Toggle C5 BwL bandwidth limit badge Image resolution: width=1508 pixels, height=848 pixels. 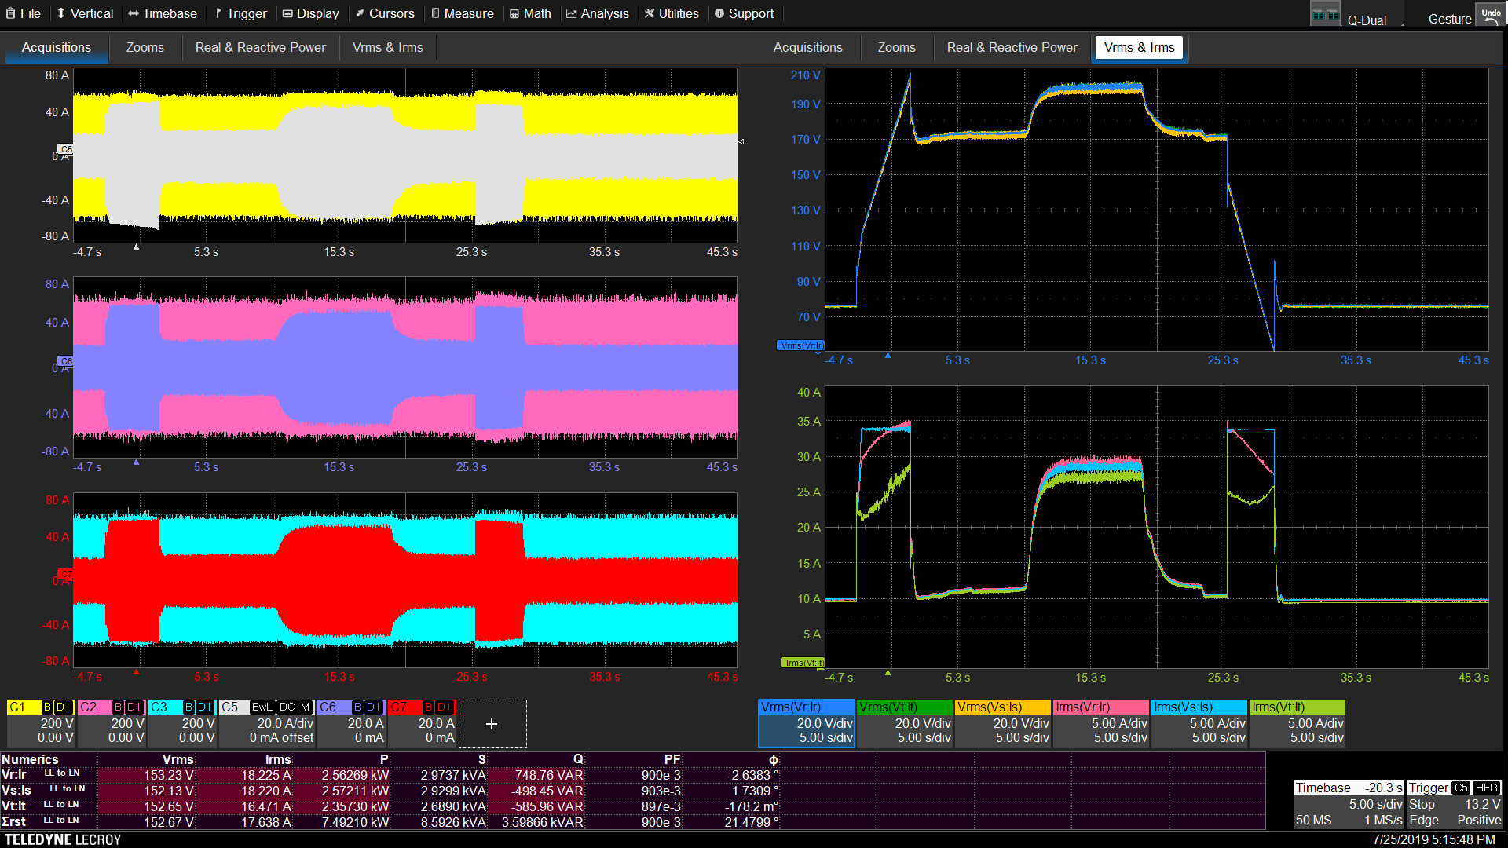click(262, 707)
